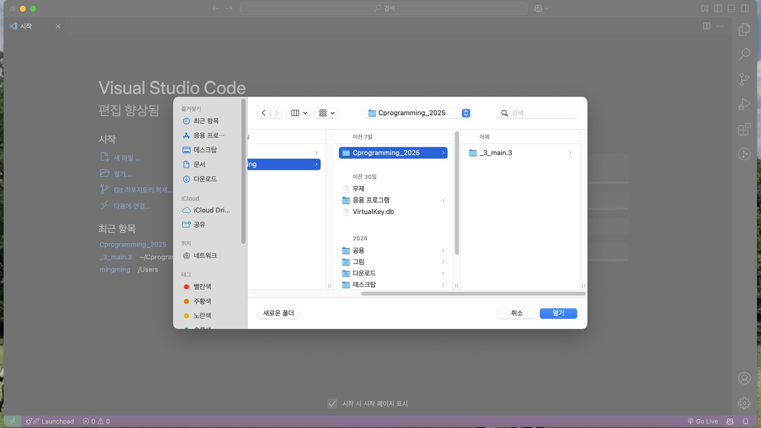Go back with the VS Code navigation arrow
The height and width of the screenshot is (428, 761).
(x=215, y=8)
